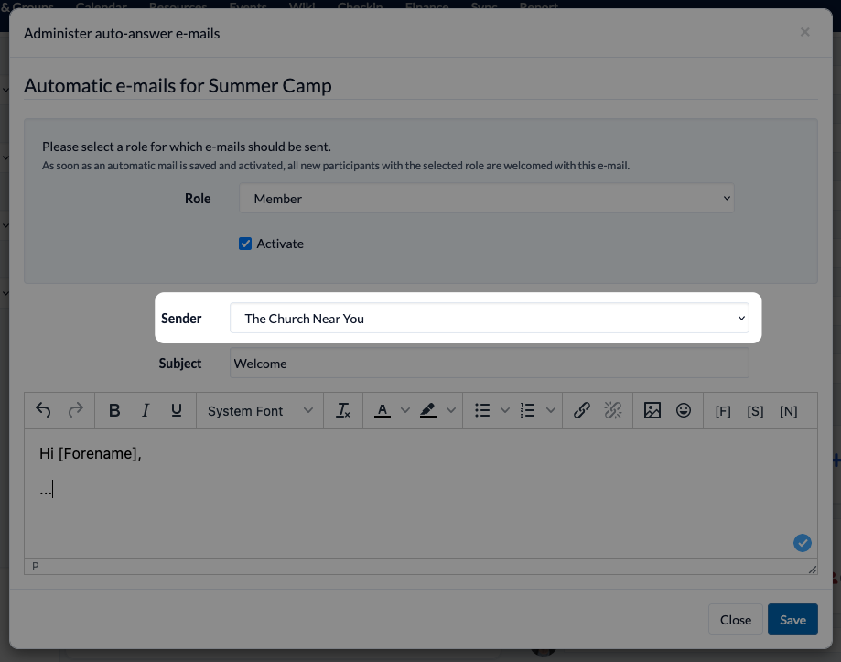Click the Close button
The width and height of the screenshot is (841, 662).
point(736,619)
